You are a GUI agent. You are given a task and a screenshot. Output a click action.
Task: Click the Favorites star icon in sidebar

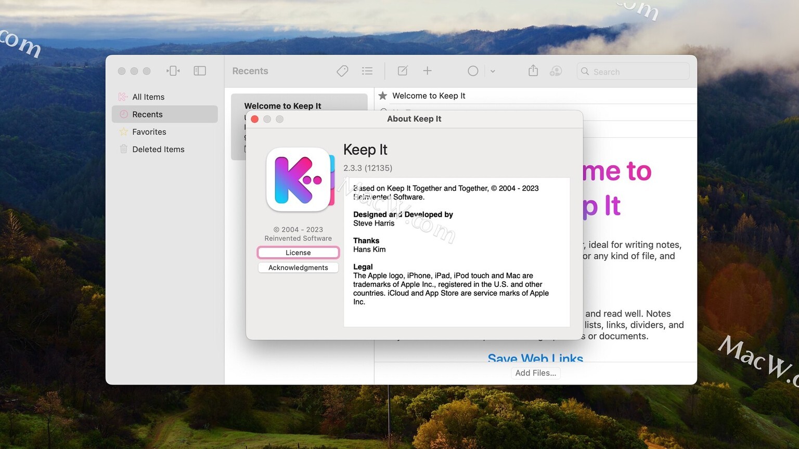click(124, 131)
